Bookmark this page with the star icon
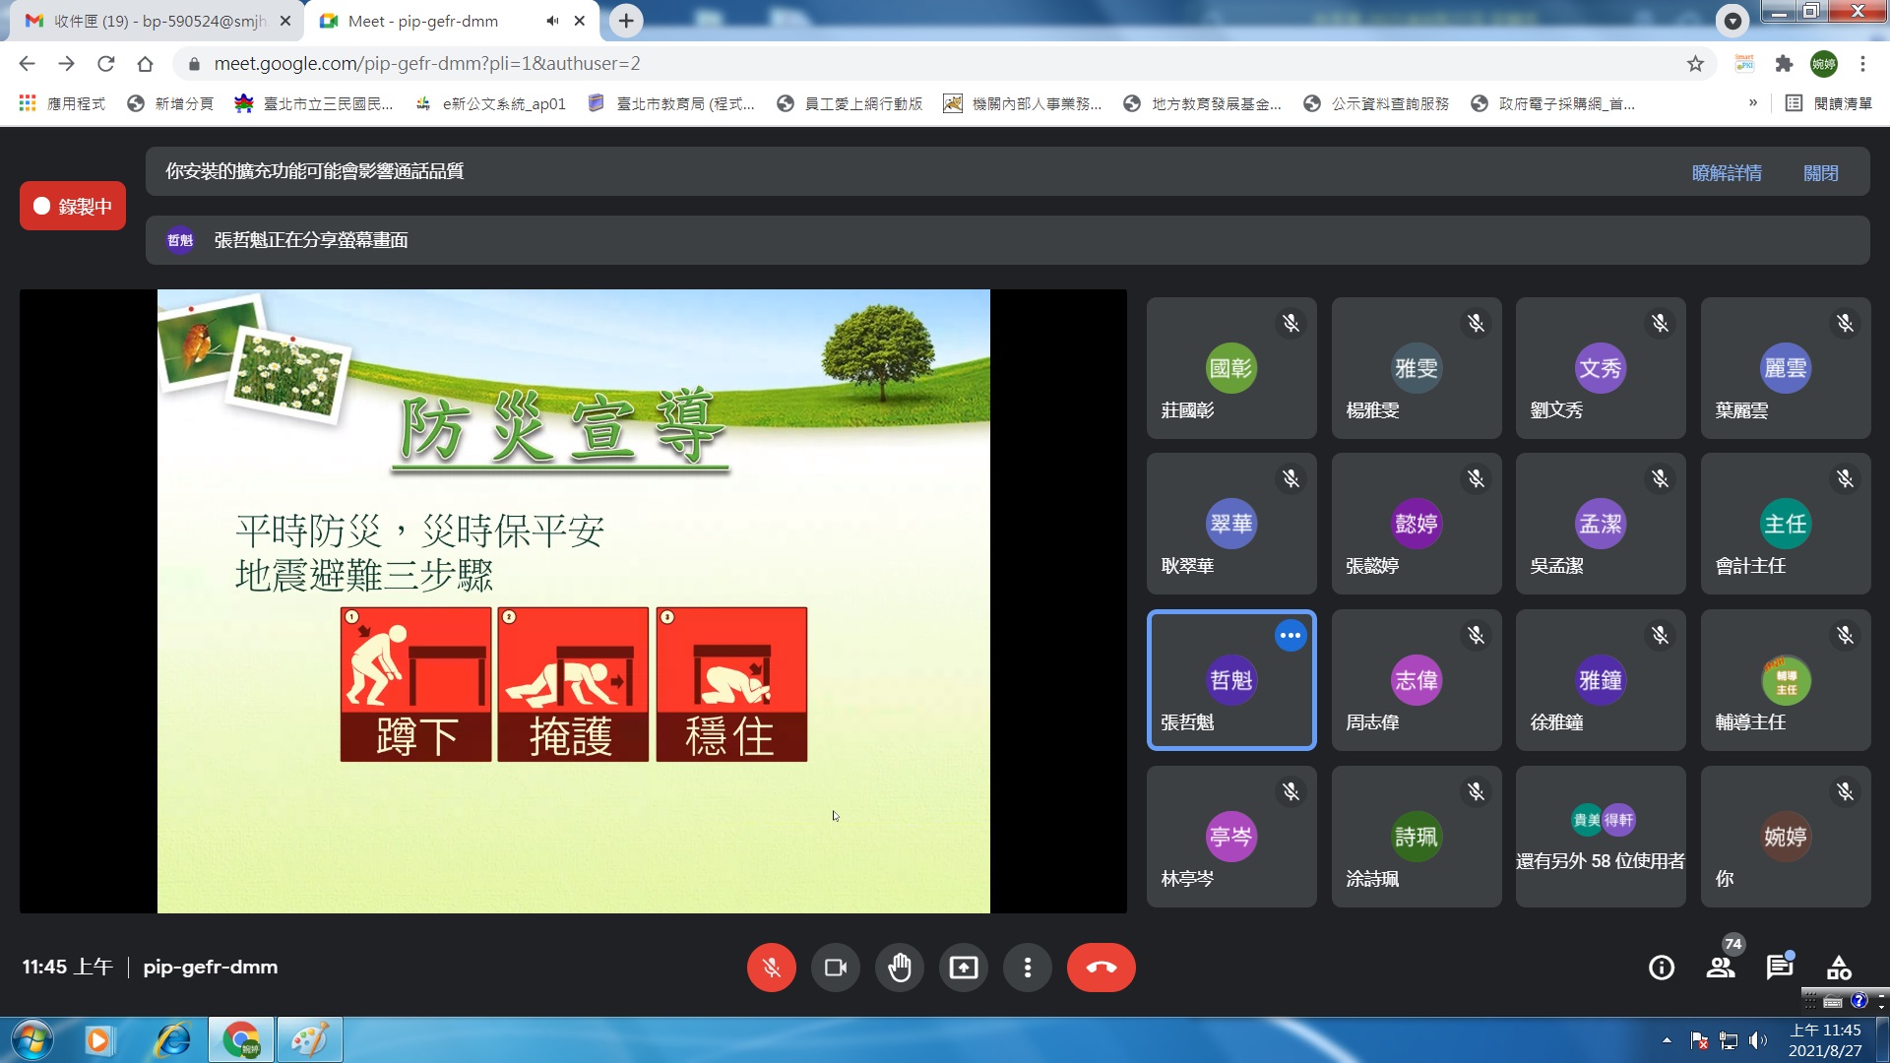Image resolution: width=1890 pixels, height=1063 pixels. (x=1695, y=64)
